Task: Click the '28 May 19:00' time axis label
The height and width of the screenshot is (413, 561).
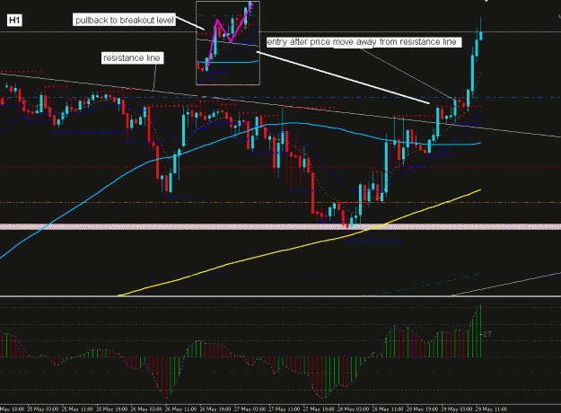Action: [423, 409]
